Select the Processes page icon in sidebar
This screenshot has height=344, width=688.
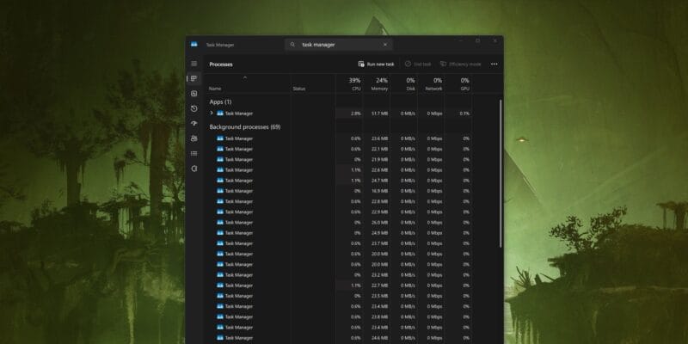tap(194, 78)
